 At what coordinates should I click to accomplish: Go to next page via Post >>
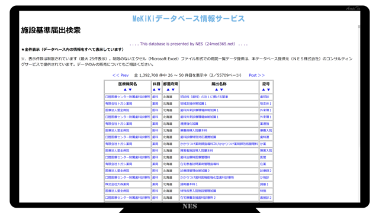pyautogui.click(x=256, y=75)
